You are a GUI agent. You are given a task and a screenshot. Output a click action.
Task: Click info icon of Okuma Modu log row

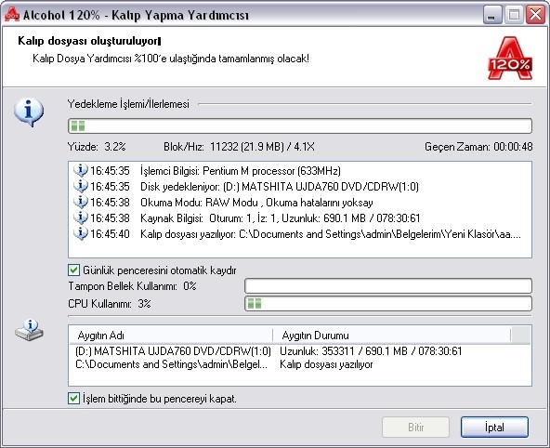(81, 202)
